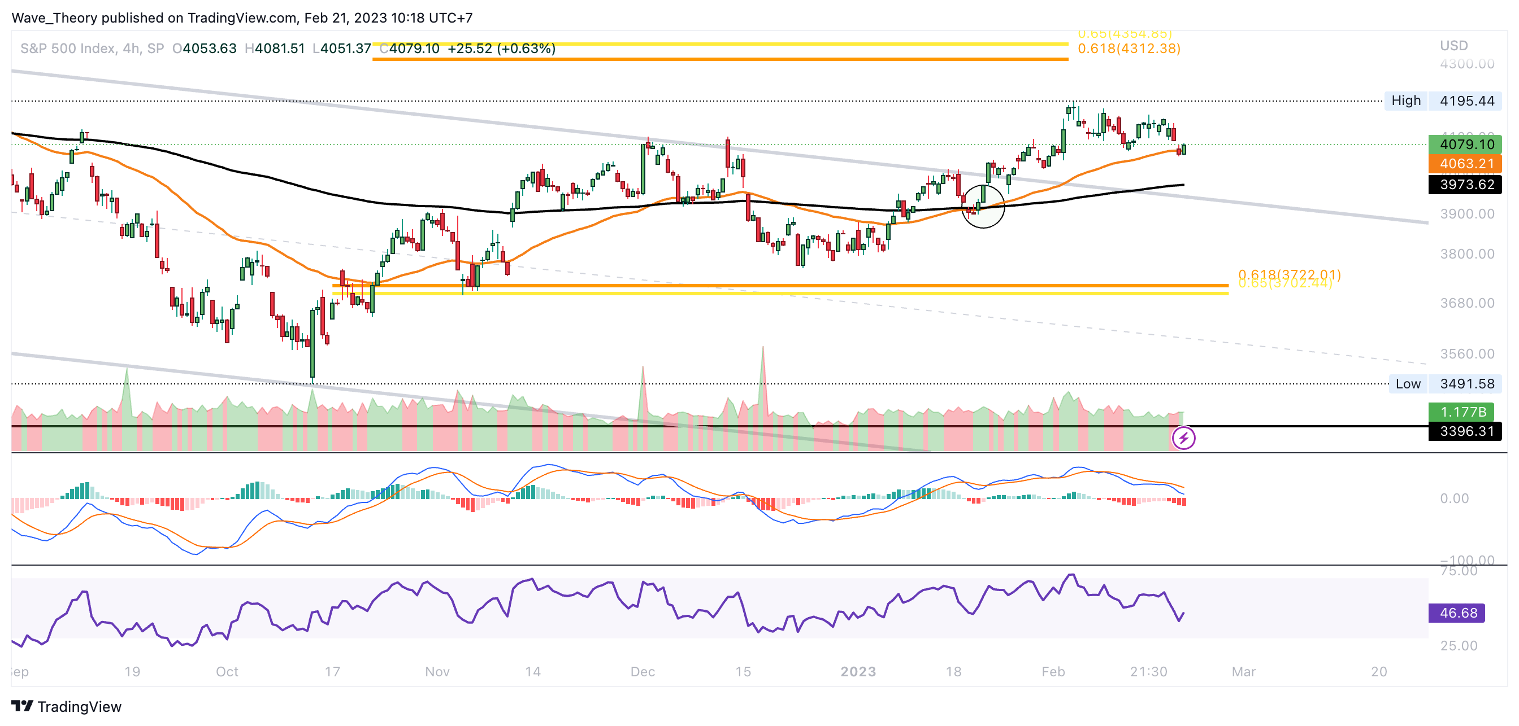1519x726 pixels.
Task: Click the Feb label on time axis
Action: click(1053, 671)
